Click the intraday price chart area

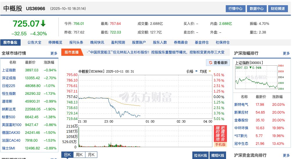(x=145, y=97)
